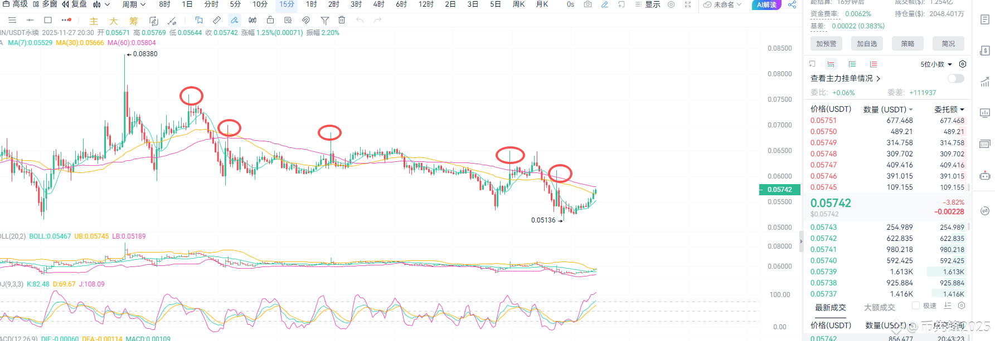This screenshot has width=995, height=341.
Task: Click the 0s timer option
Action: (570, 4)
